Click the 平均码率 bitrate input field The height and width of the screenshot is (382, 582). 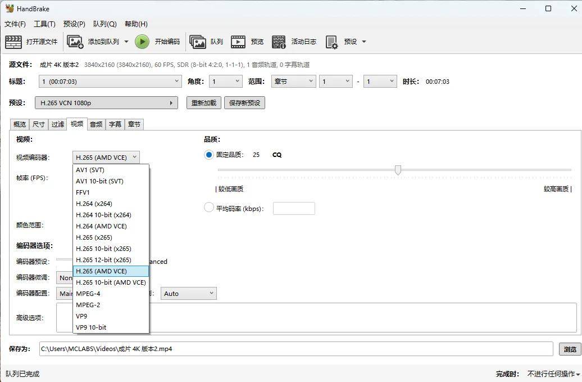294,209
